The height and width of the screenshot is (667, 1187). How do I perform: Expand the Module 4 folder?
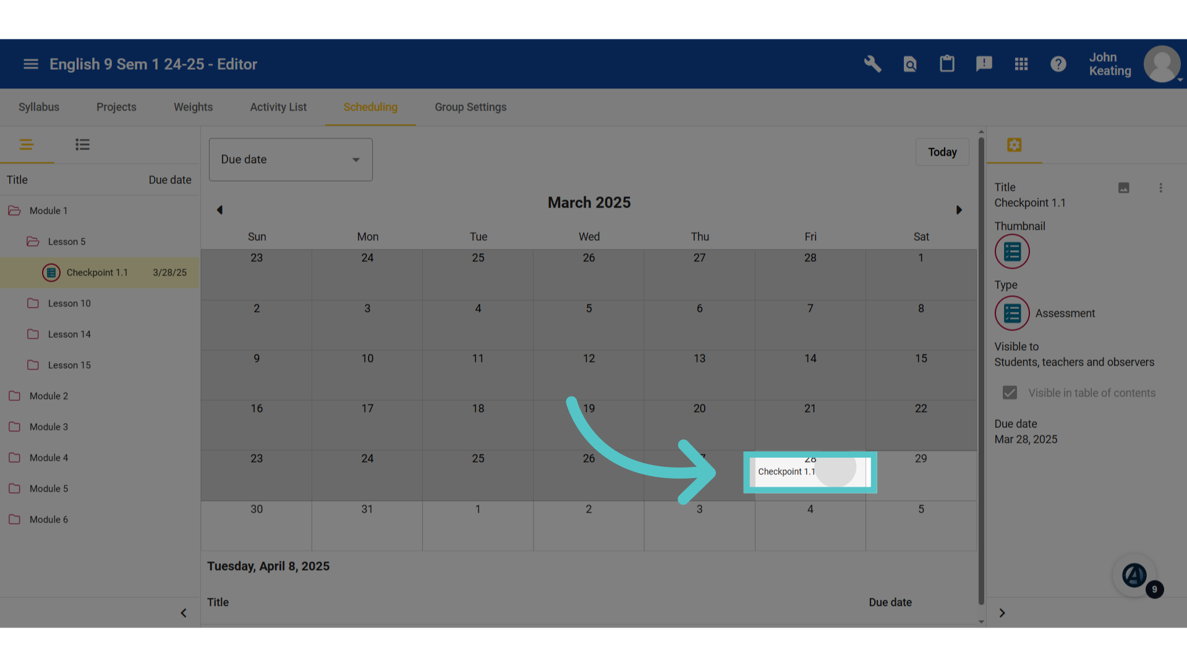14,458
